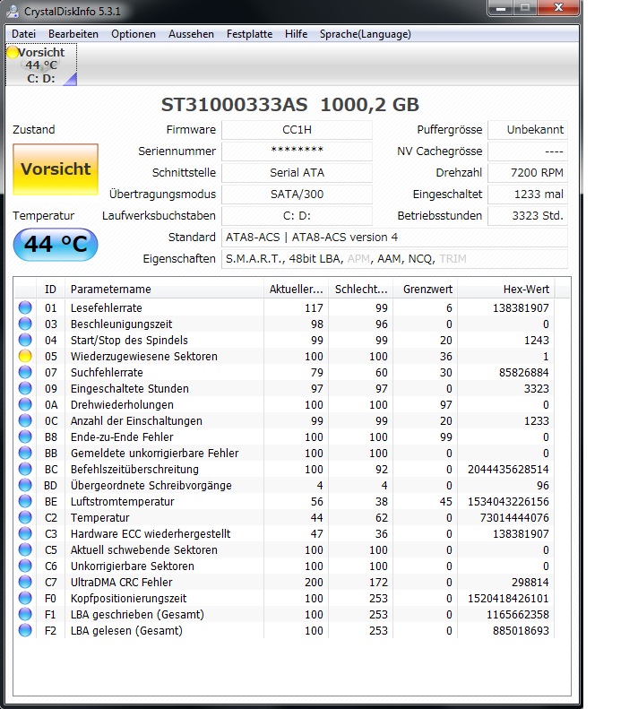Click the status dot for Befehlszeitüberschreitung
The height and width of the screenshot is (709, 638).
pyautogui.click(x=25, y=469)
